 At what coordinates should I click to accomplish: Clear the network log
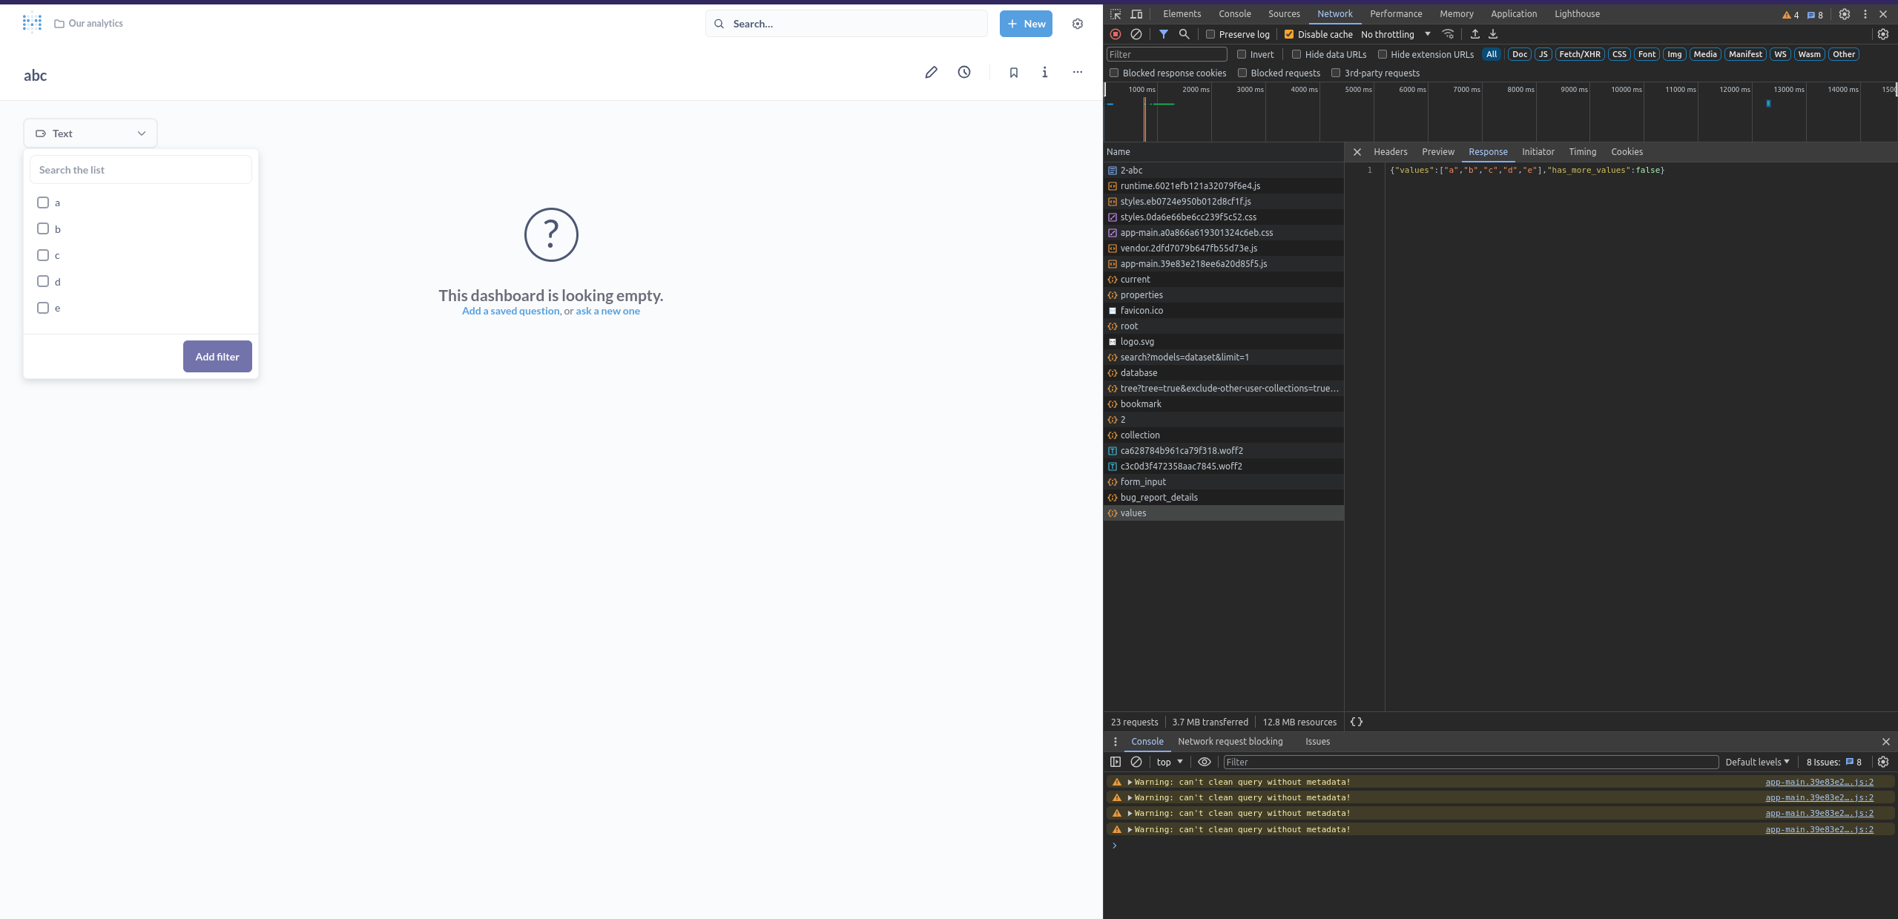click(x=1136, y=34)
